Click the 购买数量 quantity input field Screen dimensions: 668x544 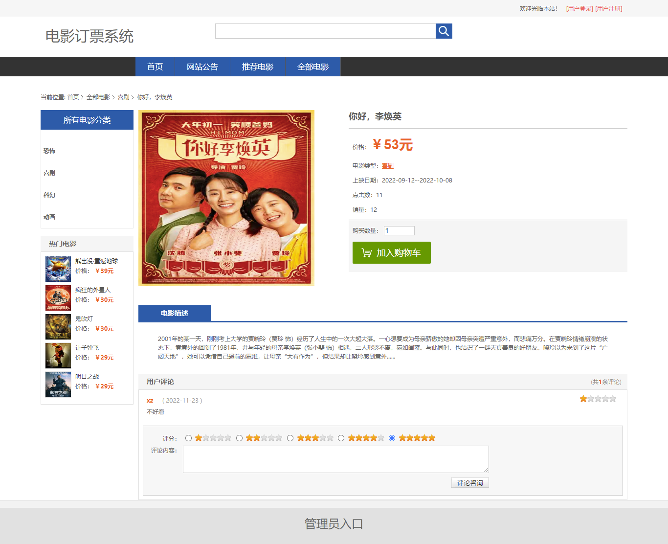coord(399,230)
